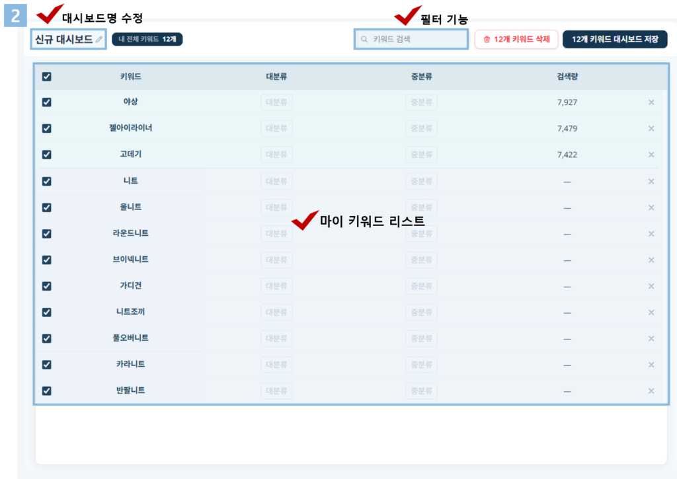Click the 12개 키워드 삭제 button
677x479 pixels.
[516, 40]
